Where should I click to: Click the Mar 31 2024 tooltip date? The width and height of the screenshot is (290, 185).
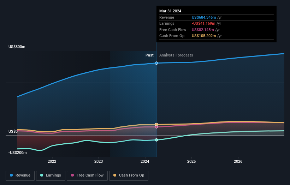tap(170, 11)
